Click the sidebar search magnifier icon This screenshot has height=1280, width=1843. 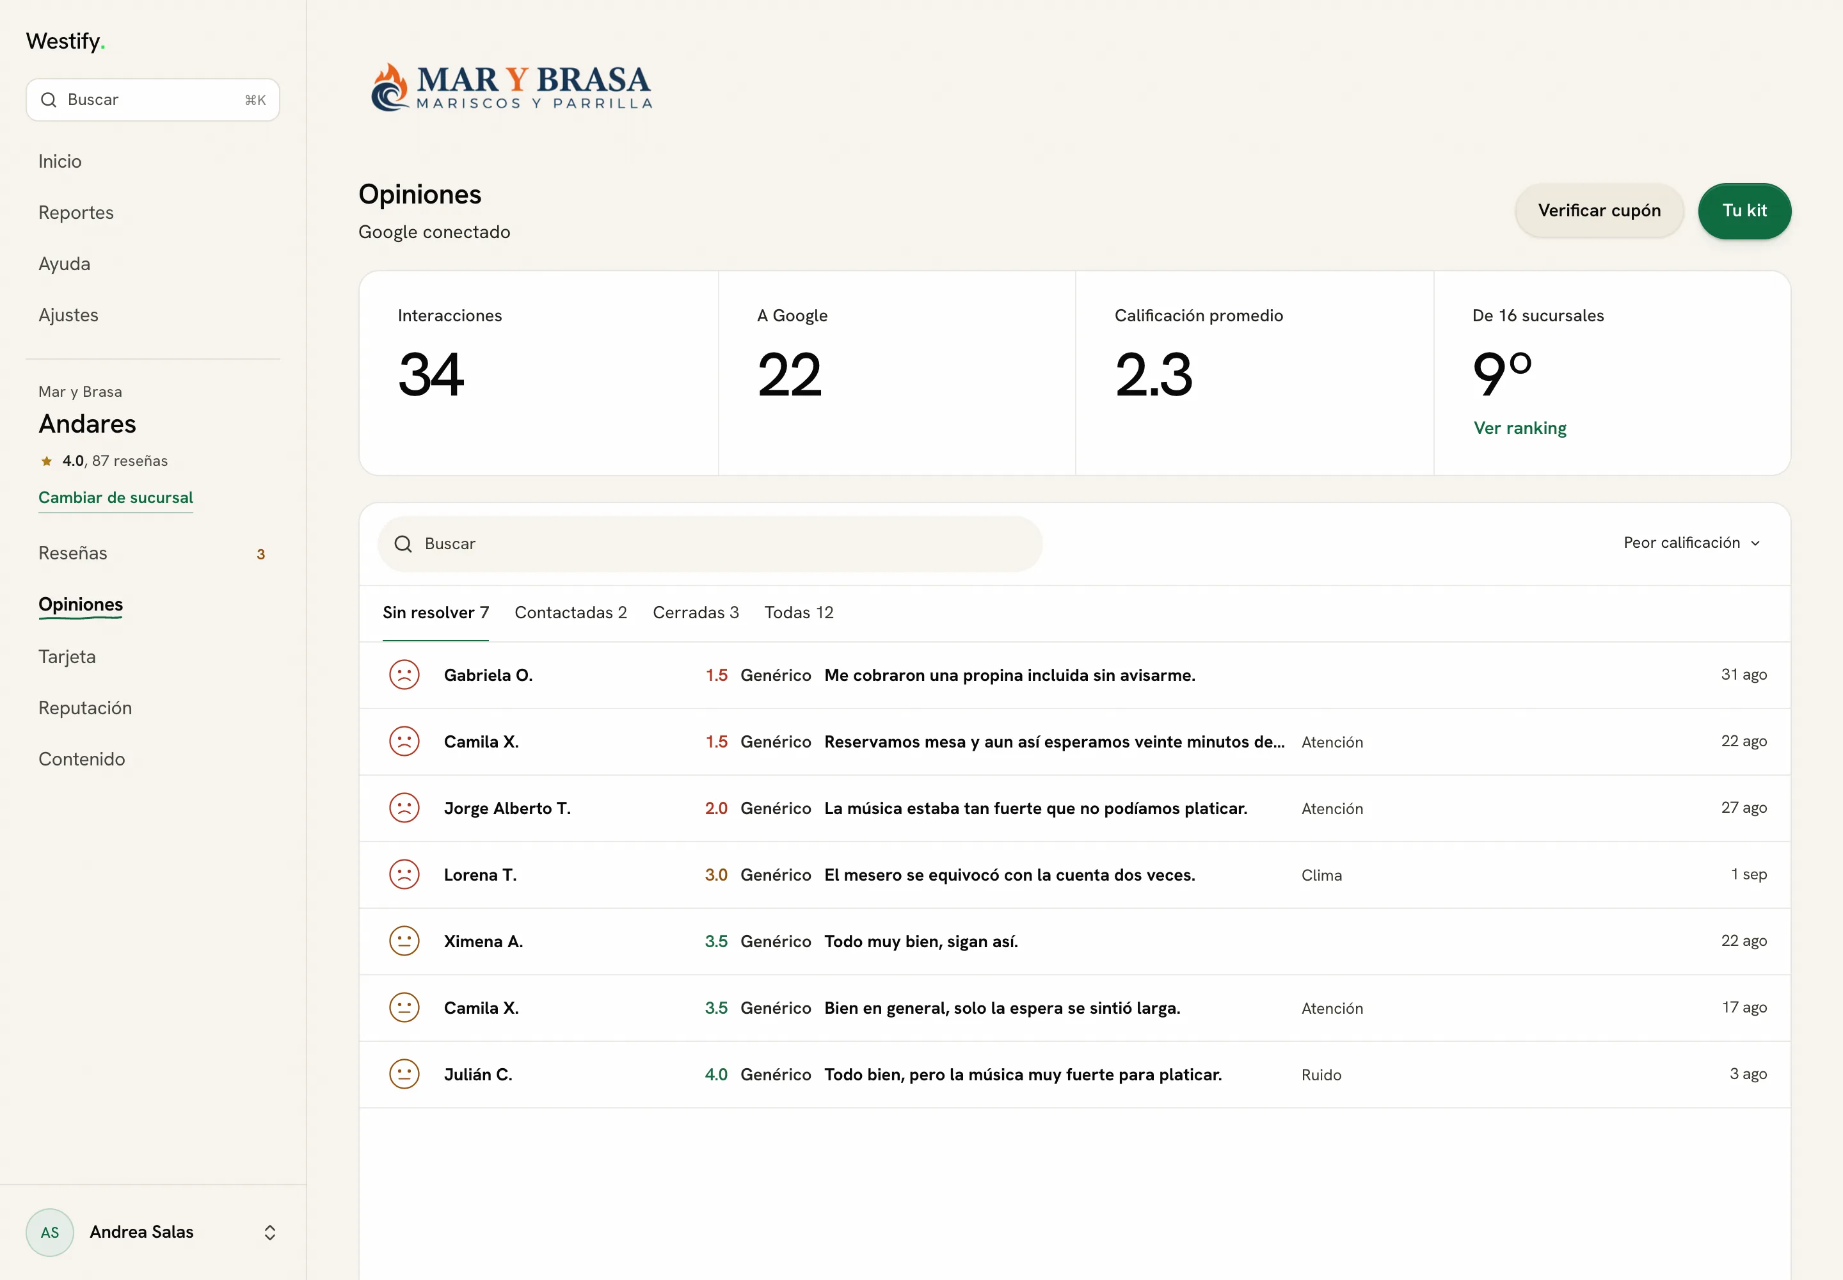49,99
